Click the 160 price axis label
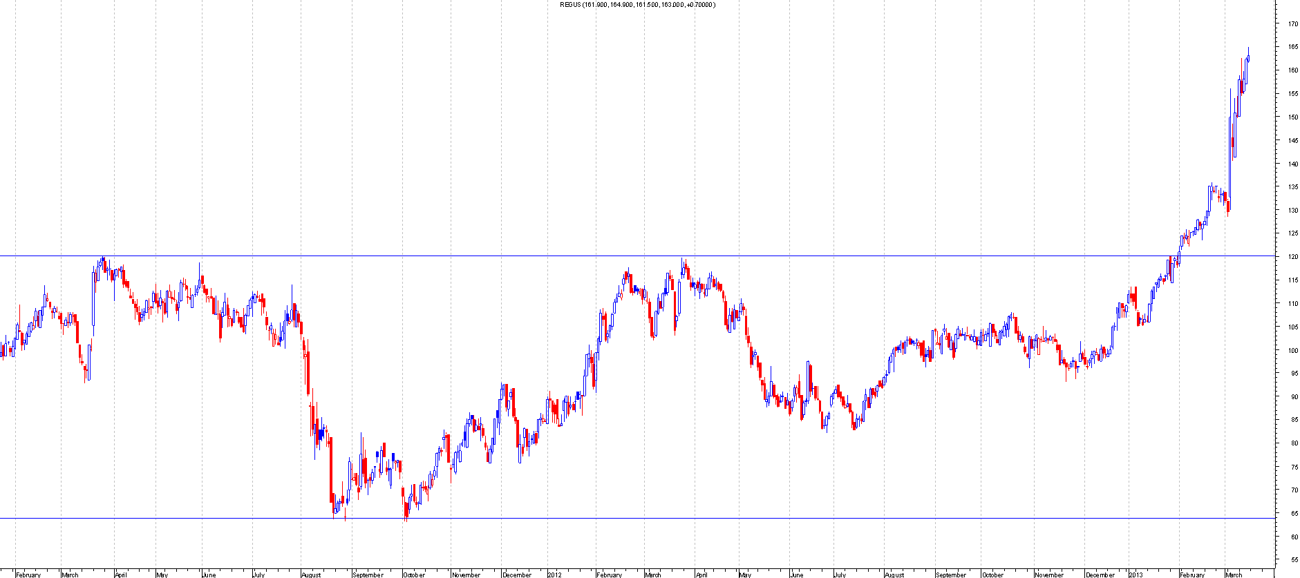This screenshot has height=578, width=1300. point(1292,70)
